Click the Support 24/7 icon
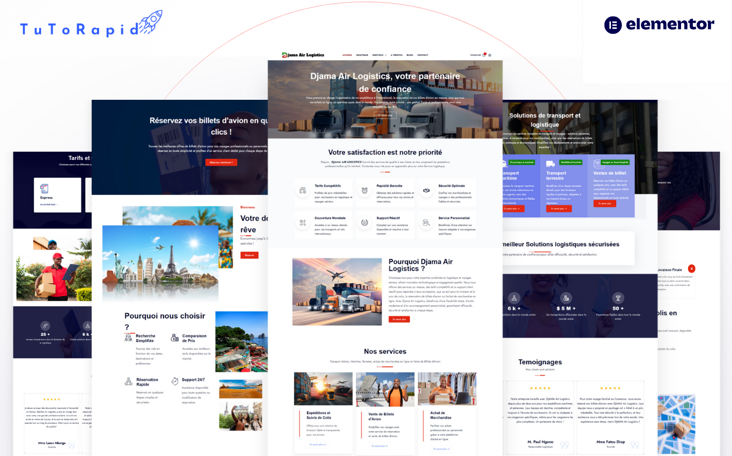 click(x=175, y=381)
